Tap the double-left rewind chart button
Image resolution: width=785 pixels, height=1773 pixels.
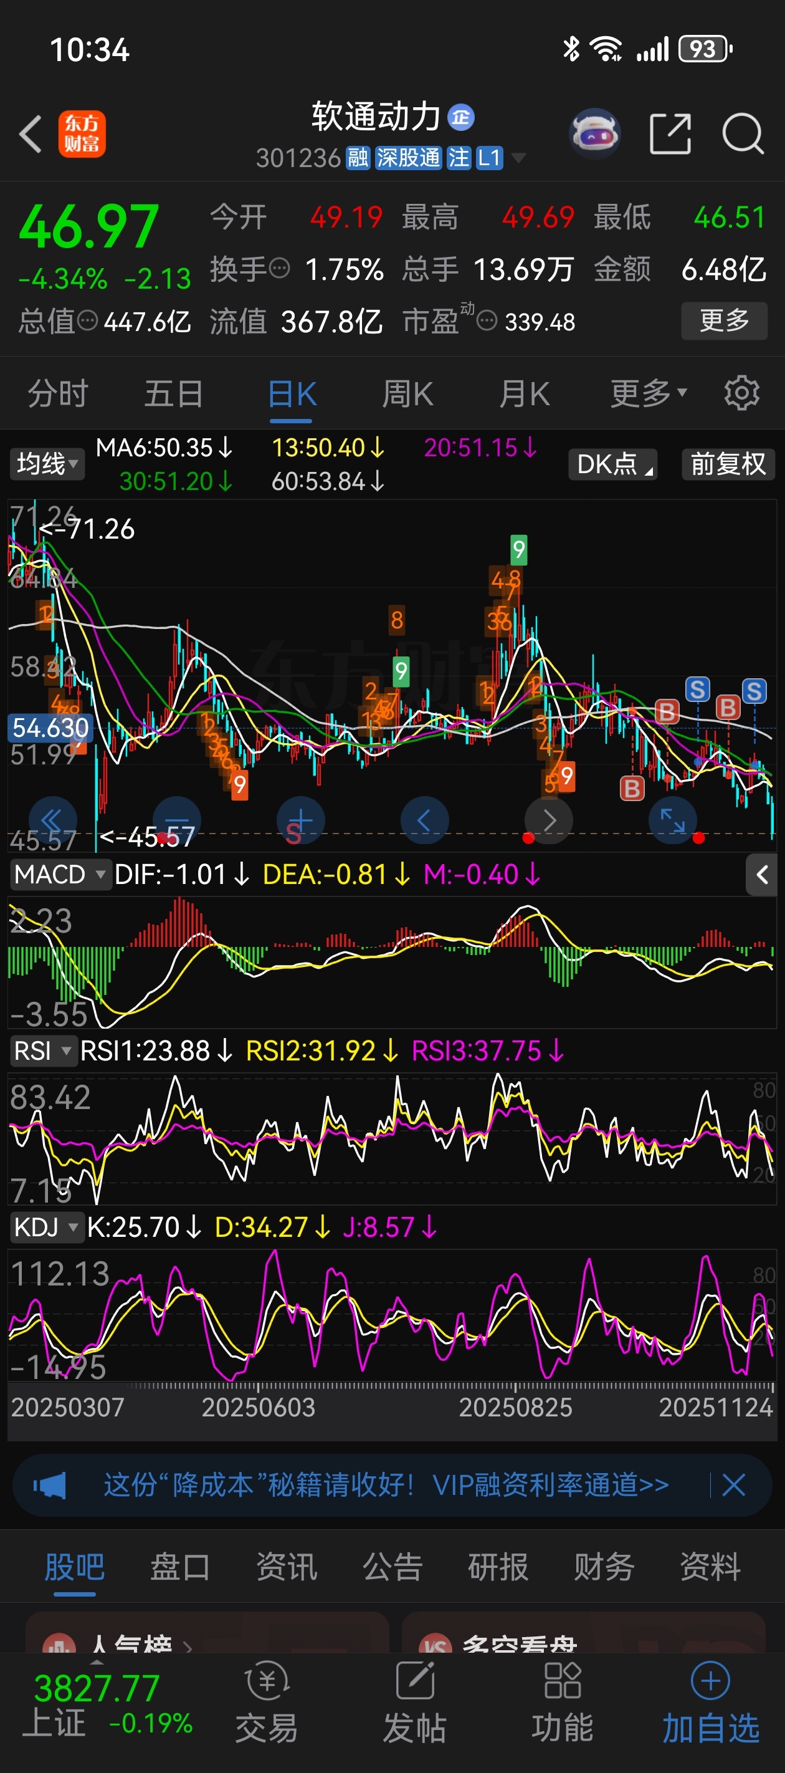52,820
